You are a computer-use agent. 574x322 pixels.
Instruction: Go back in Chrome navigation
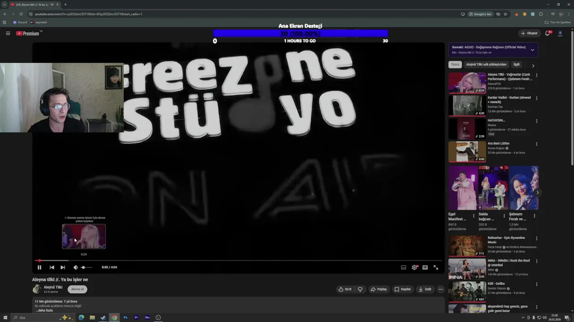[5, 14]
